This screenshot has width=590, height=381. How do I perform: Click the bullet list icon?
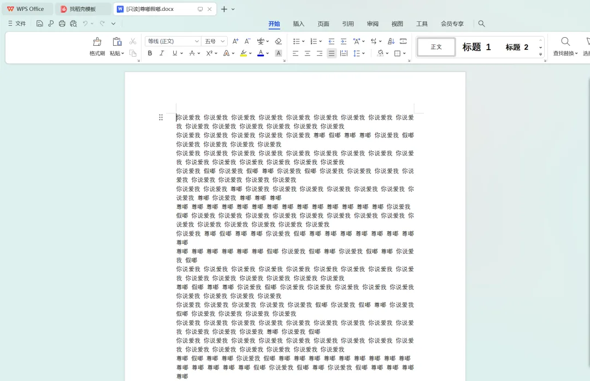pos(297,41)
